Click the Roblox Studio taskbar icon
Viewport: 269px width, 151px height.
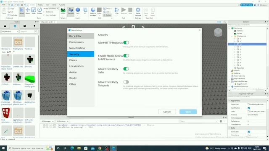point(113,148)
